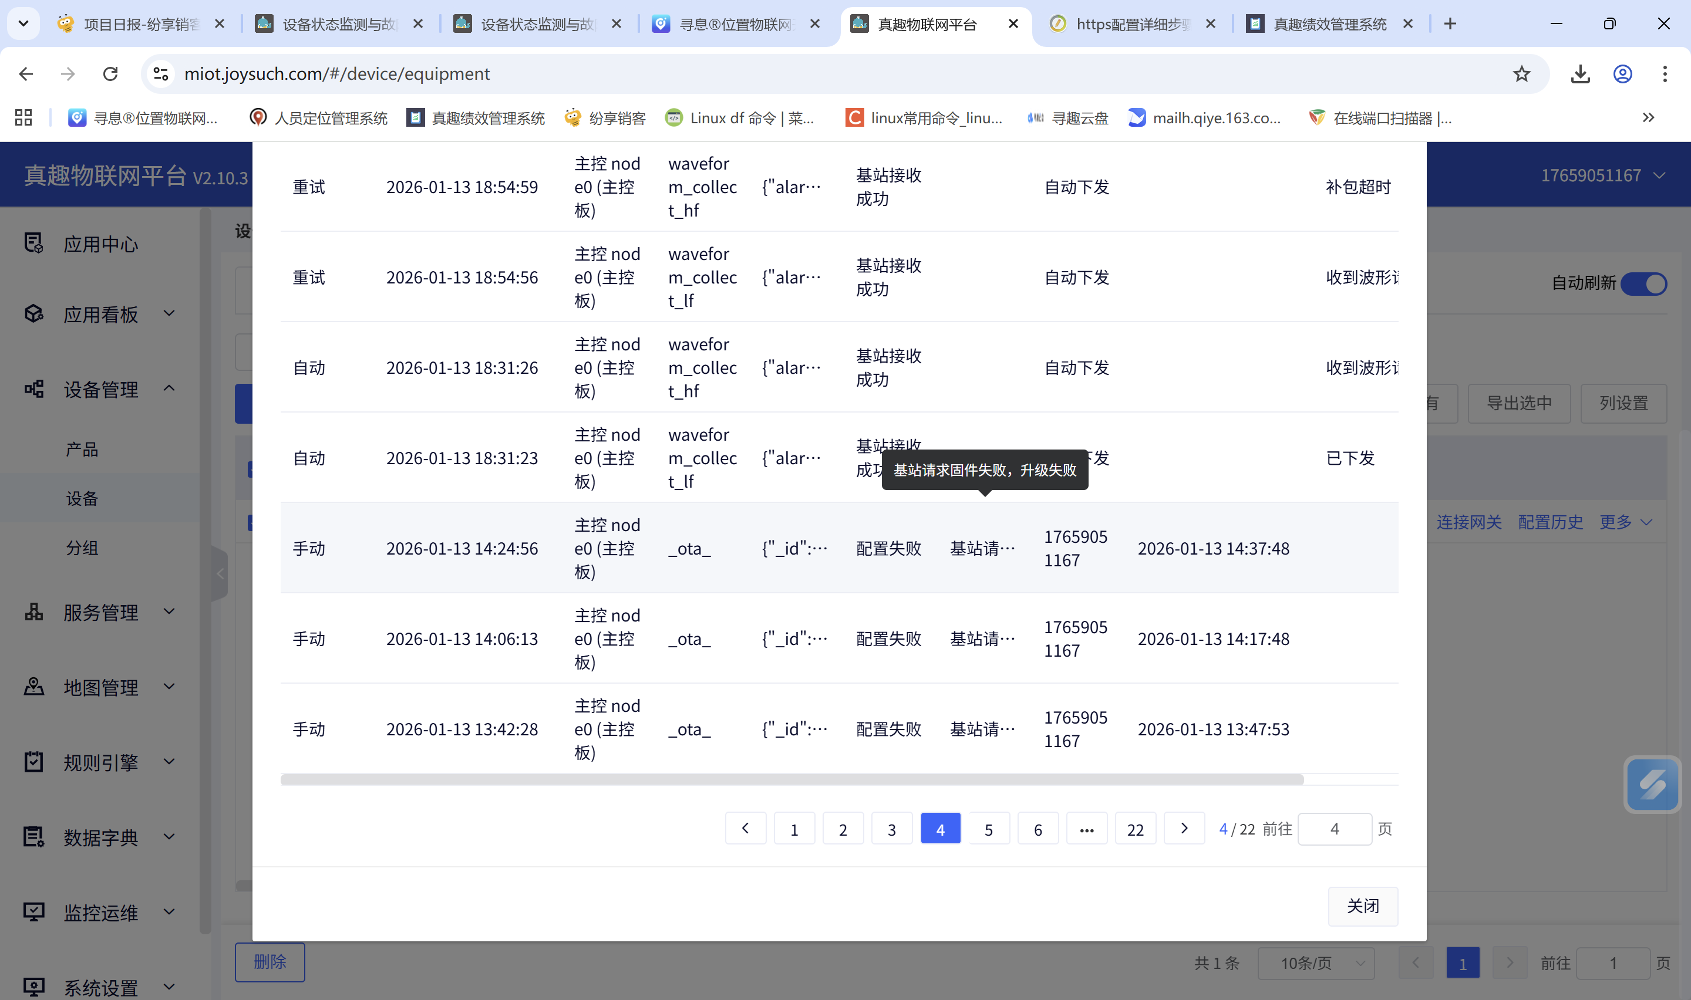The image size is (1691, 1000).
Task: Open the 10条/页 page size dropdown
Action: pos(1315,963)
